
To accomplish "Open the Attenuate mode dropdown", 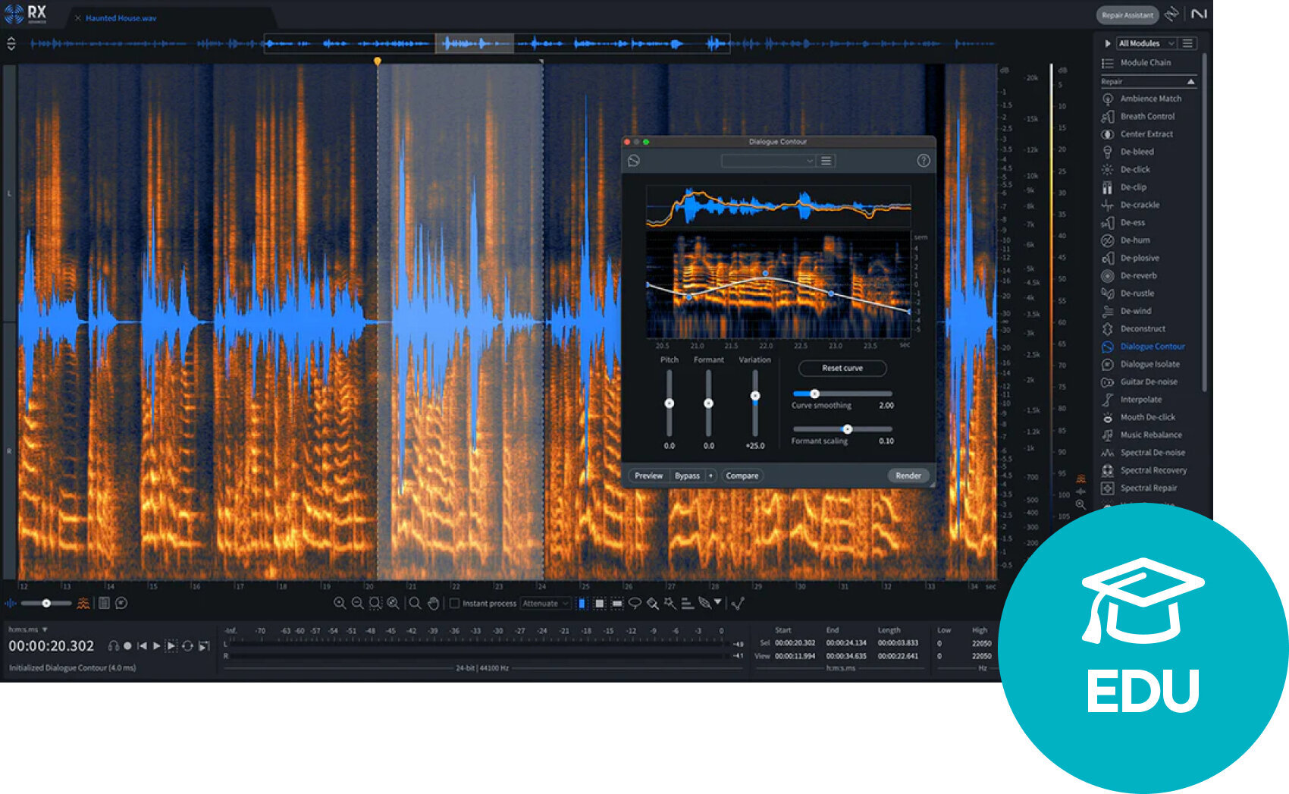I will 544,603.
